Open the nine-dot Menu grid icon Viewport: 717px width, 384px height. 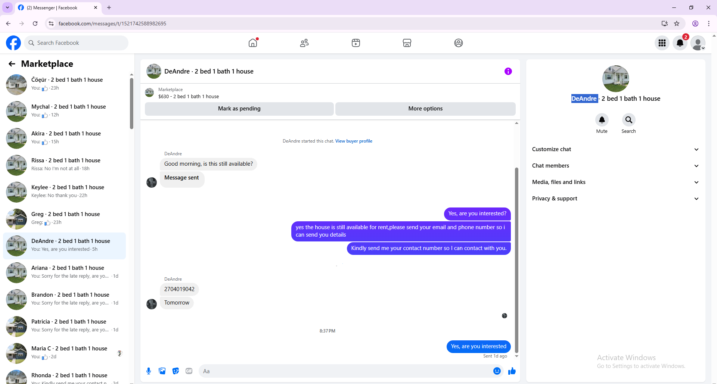click(x=662, y=43)
